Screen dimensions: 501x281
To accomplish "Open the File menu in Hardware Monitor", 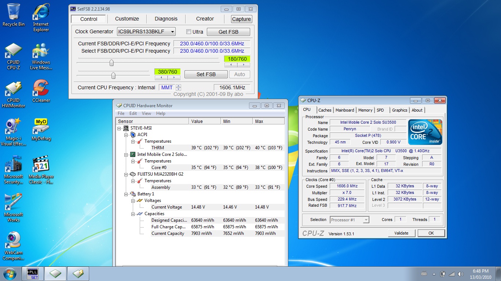I will click(121, 113).
